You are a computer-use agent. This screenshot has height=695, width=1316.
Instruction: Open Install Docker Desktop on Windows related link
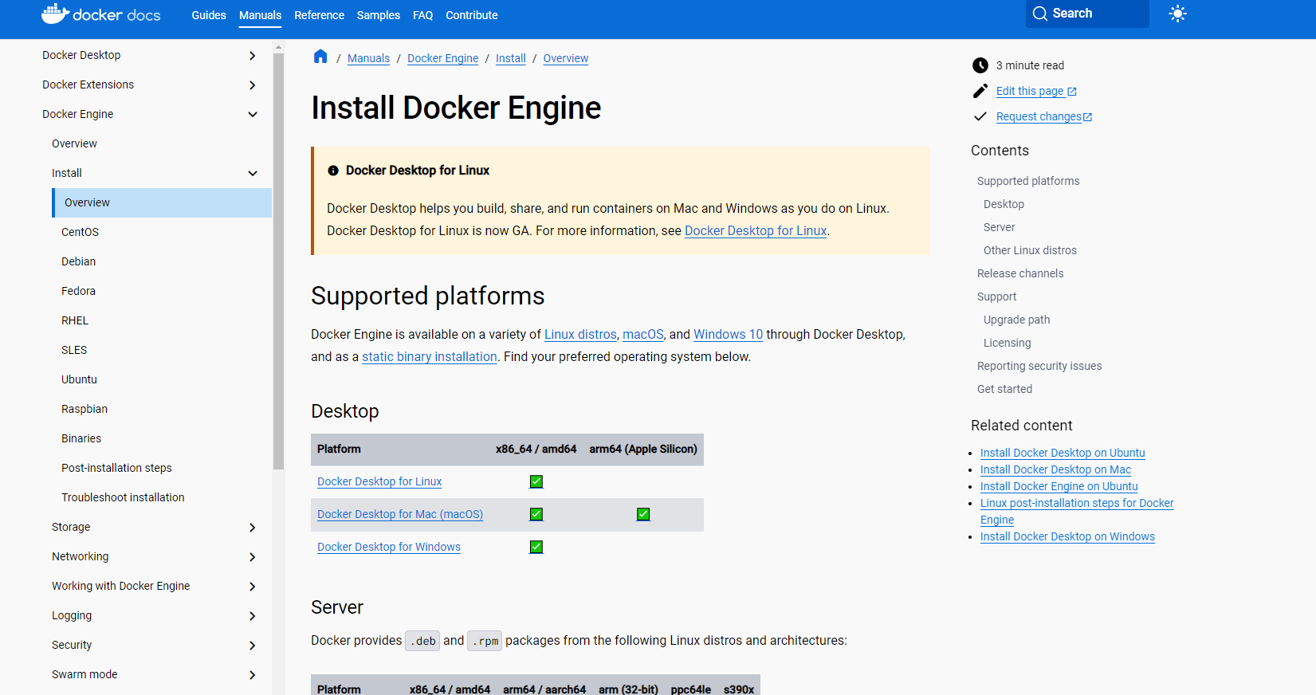(1067, 536)
